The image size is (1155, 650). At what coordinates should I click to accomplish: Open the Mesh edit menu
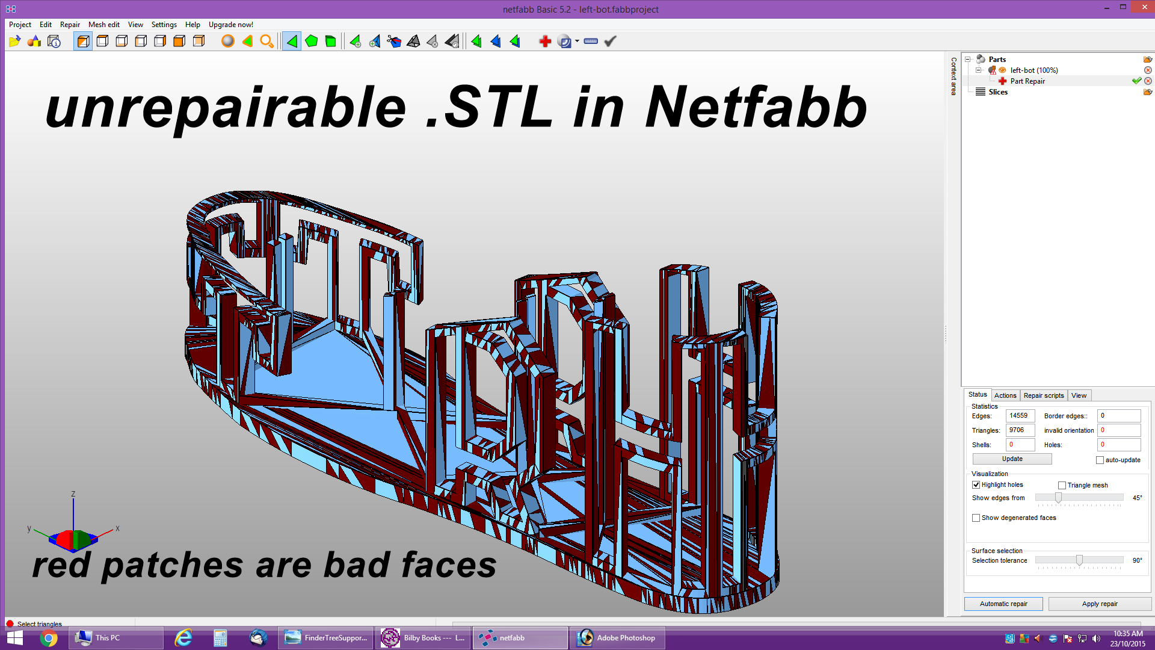pos(103,25)
